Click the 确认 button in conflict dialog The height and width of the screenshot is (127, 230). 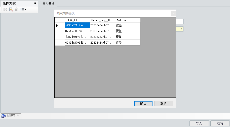click(x=143, y=104)
